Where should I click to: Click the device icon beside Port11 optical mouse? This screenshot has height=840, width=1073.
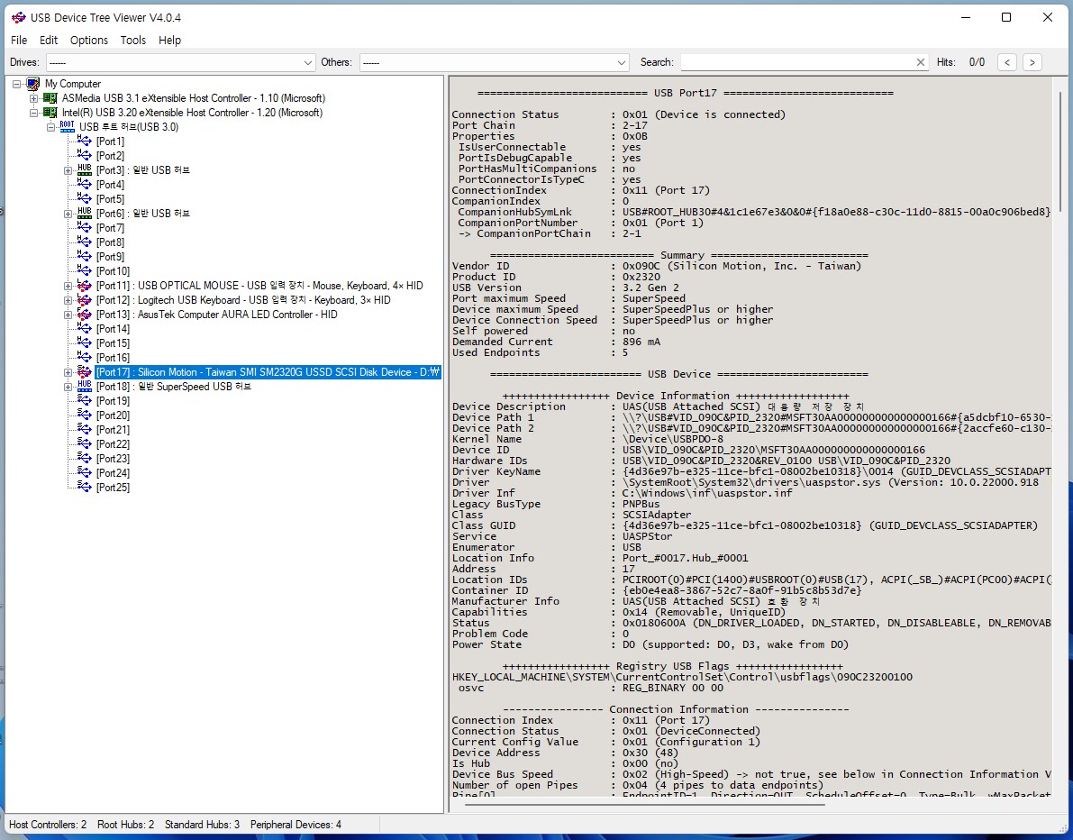pos(84,286)
